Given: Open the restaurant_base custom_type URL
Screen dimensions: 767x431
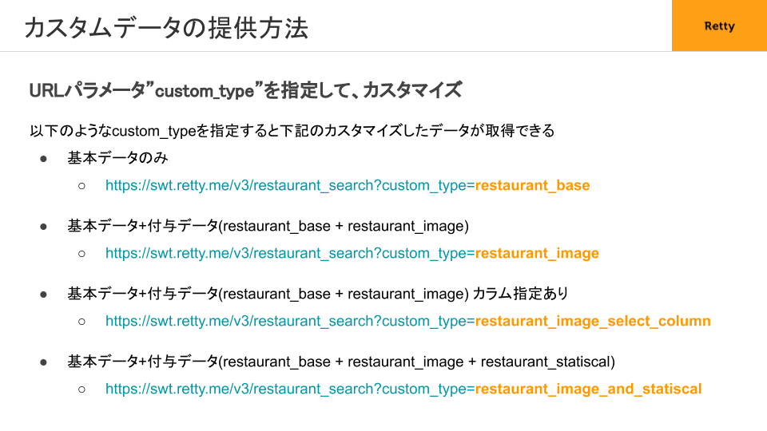Looking at the screenshot, I should (348, 186).
